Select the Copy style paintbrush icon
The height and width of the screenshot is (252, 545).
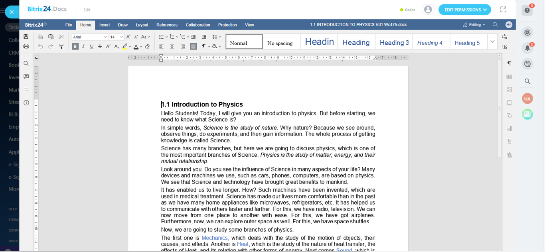pos(61,46)
